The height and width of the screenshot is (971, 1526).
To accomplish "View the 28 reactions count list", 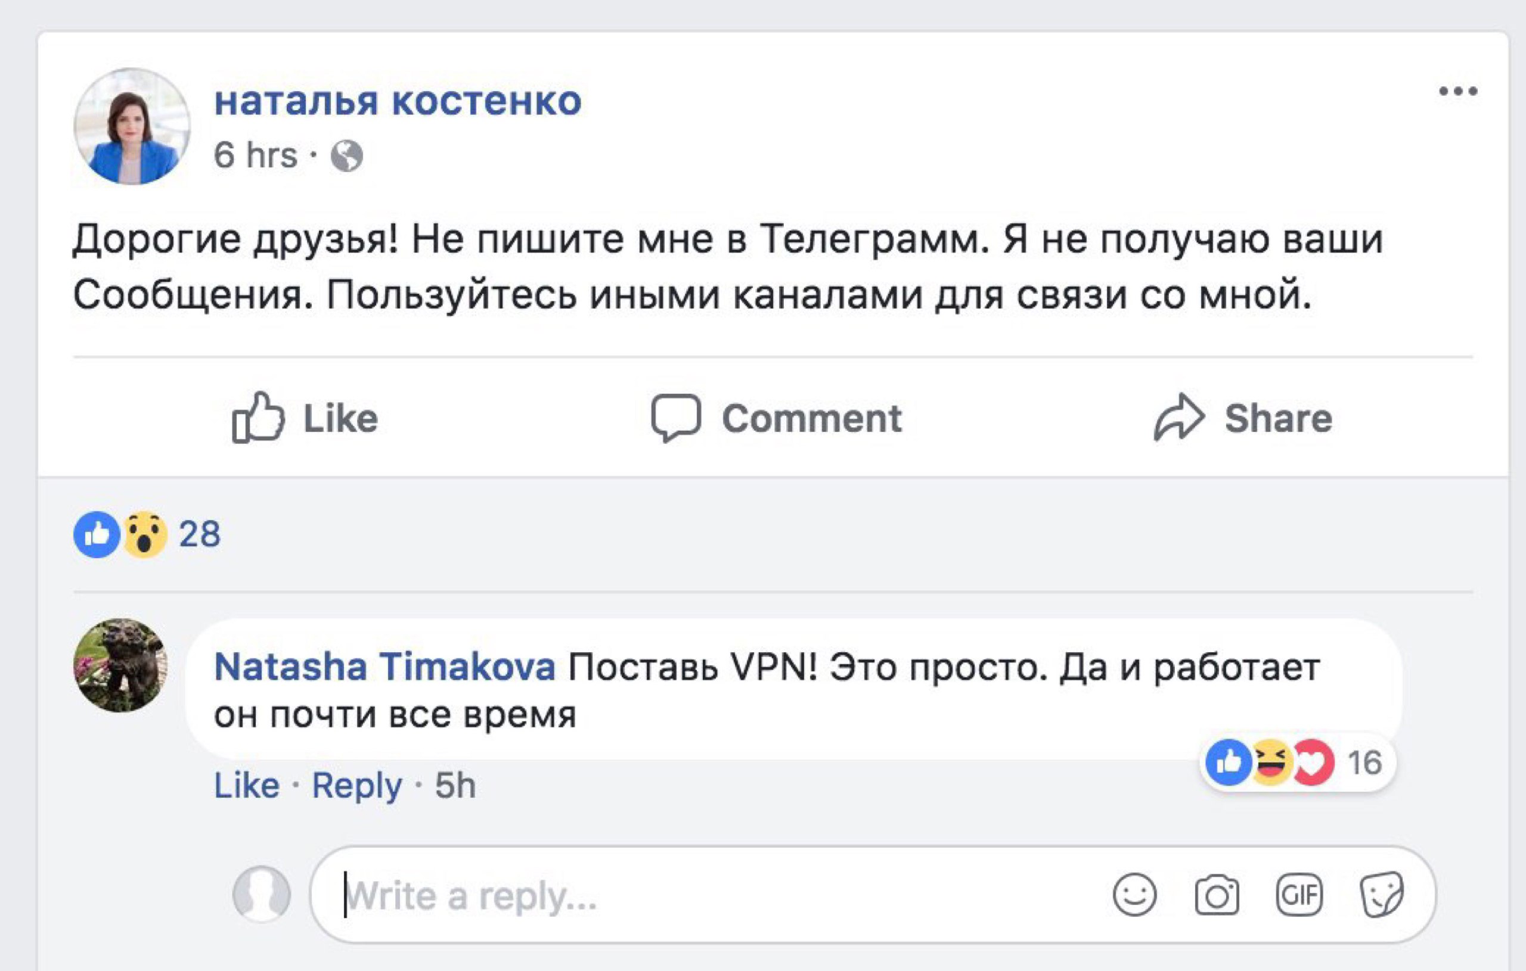I will pos(200,534).
